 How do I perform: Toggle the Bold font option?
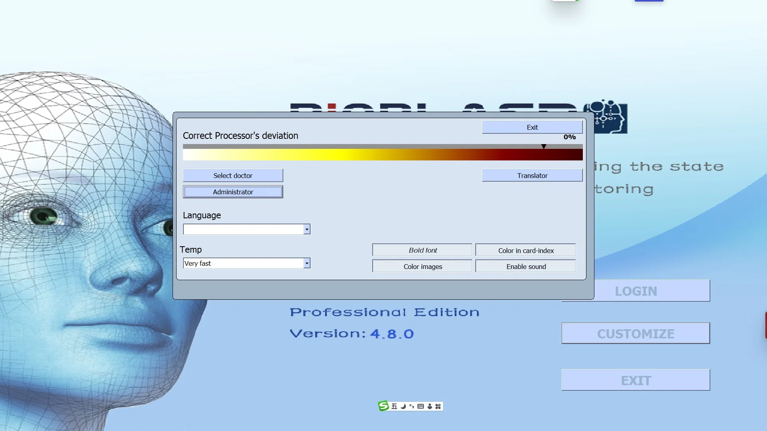point(422,250)
